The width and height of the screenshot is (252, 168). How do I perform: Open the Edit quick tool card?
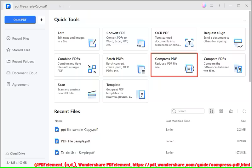[77, 39]
